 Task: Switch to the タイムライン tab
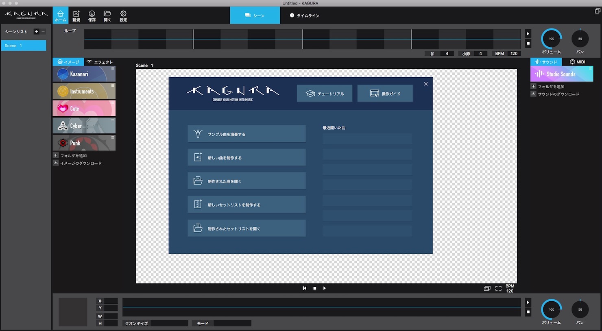[x=305, y=15]
